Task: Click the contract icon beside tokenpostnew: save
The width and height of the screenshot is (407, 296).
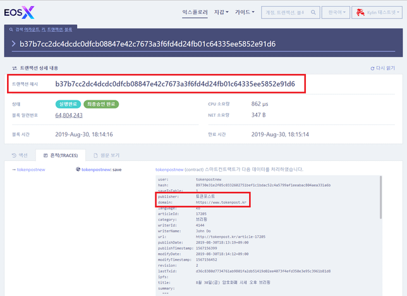Action: point(78,169)
